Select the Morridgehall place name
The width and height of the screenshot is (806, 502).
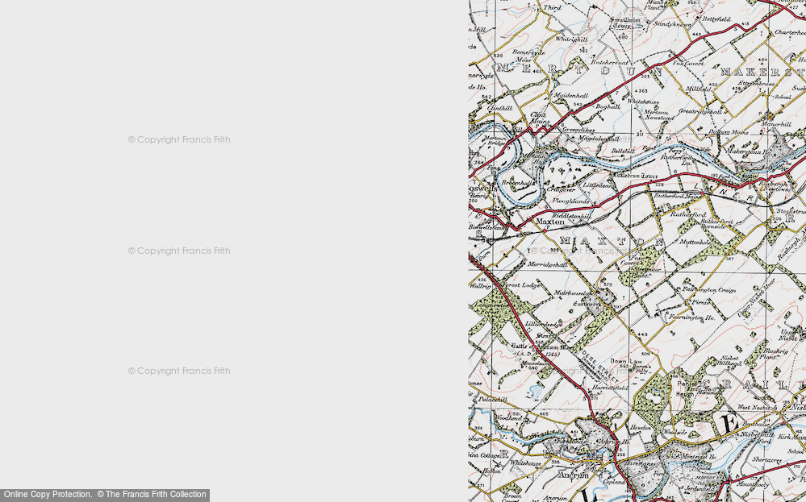[548, 265]
